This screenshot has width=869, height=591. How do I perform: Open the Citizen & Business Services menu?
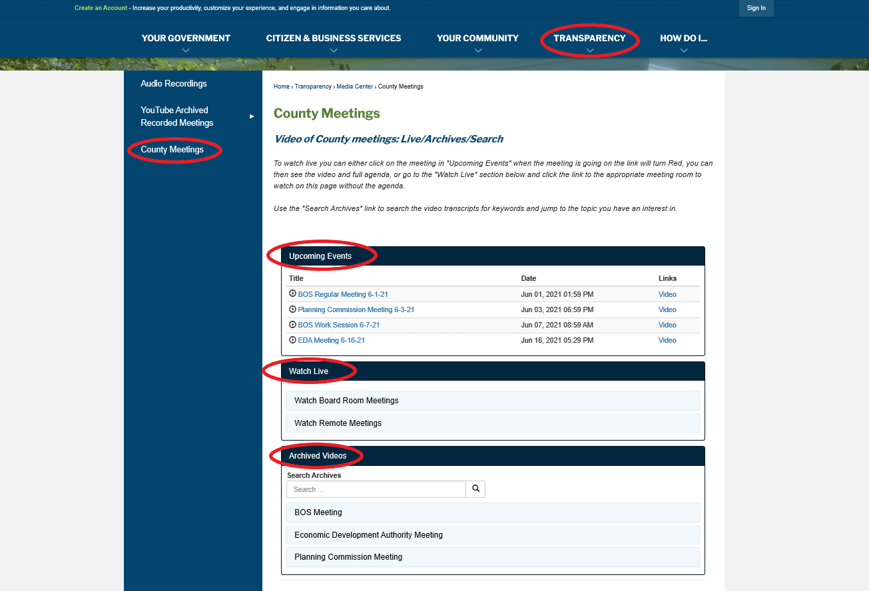pos(334,39)
